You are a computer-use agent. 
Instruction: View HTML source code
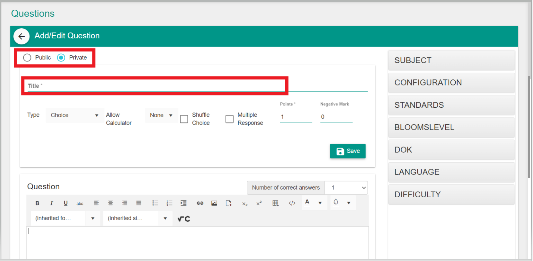click(292, 203)
